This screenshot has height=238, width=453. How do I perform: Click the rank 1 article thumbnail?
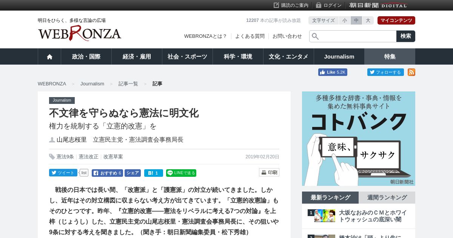(325, 216)
